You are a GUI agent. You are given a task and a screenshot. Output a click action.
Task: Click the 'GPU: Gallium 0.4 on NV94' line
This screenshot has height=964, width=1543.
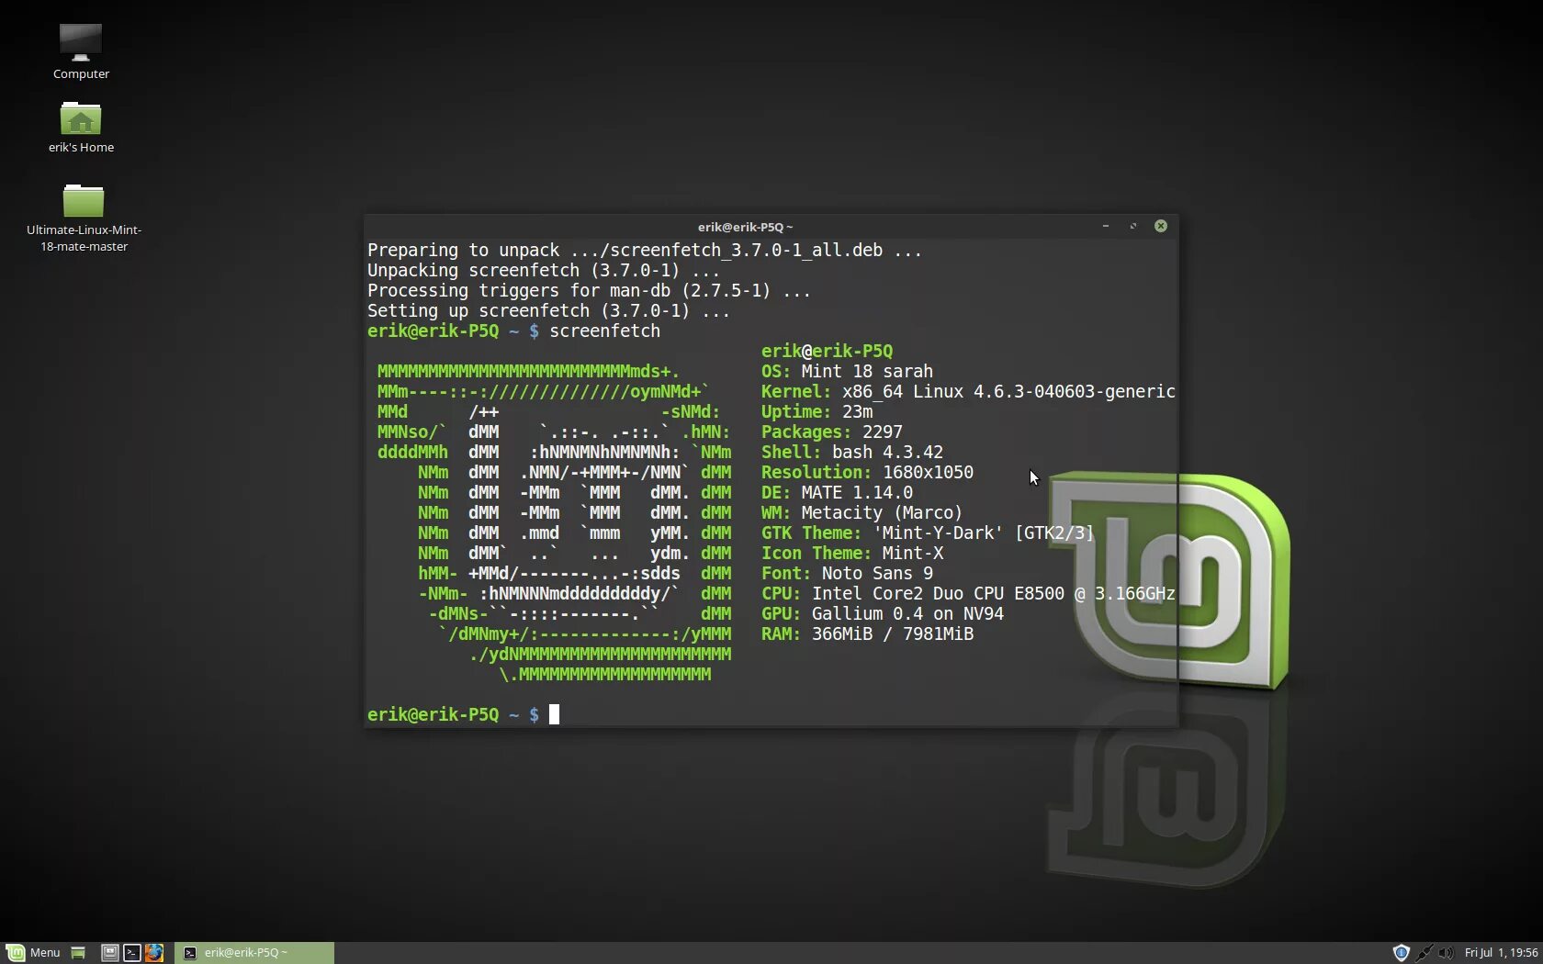(x=882, y=613)
